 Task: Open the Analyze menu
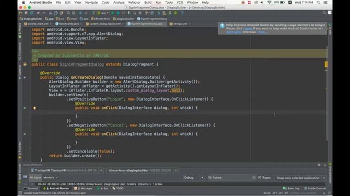coord(119,2)
